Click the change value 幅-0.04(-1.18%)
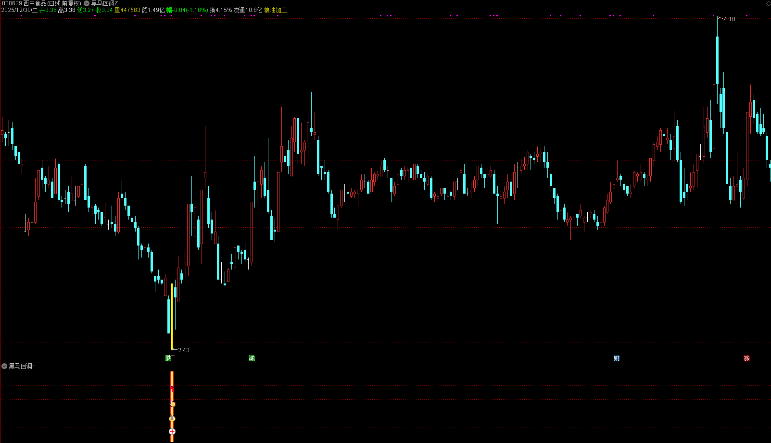 coord(188,10)
